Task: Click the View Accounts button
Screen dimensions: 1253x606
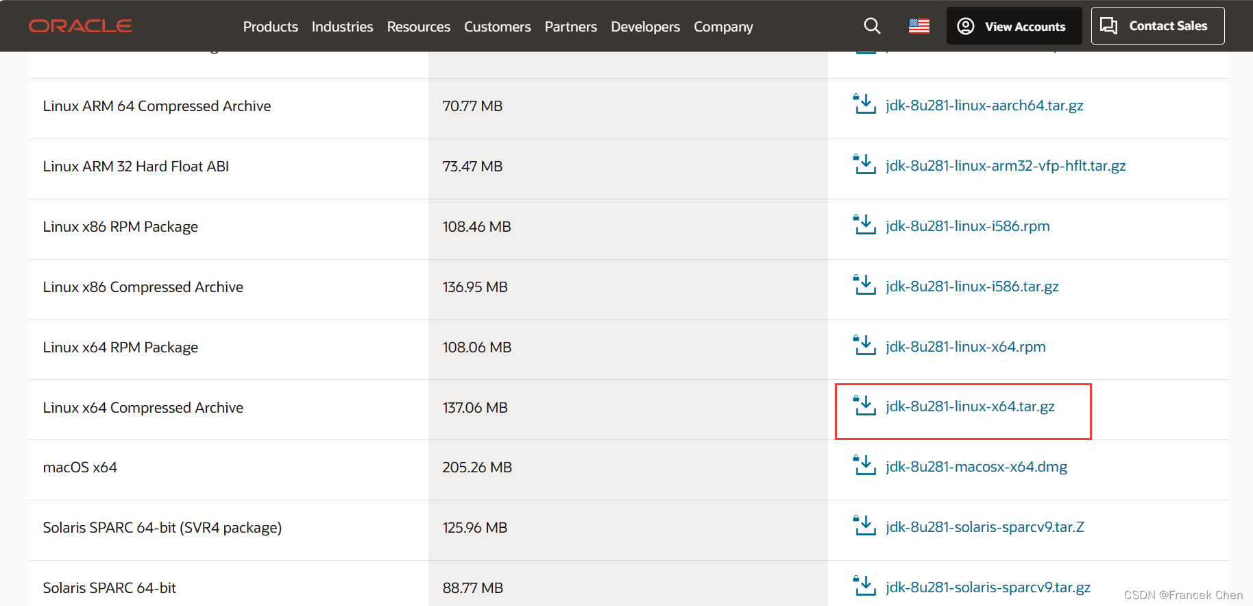Action: (x=1014, y=26)
